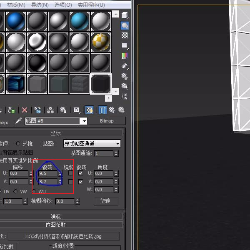Select the WU radio button
This screenshot has width=250, height=250.
pos(34,191)
